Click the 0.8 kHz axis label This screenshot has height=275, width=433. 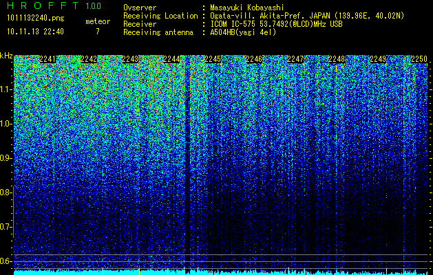6,192
